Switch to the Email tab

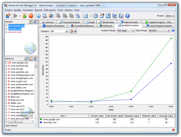pyautogui.click(x=90, y=22)
